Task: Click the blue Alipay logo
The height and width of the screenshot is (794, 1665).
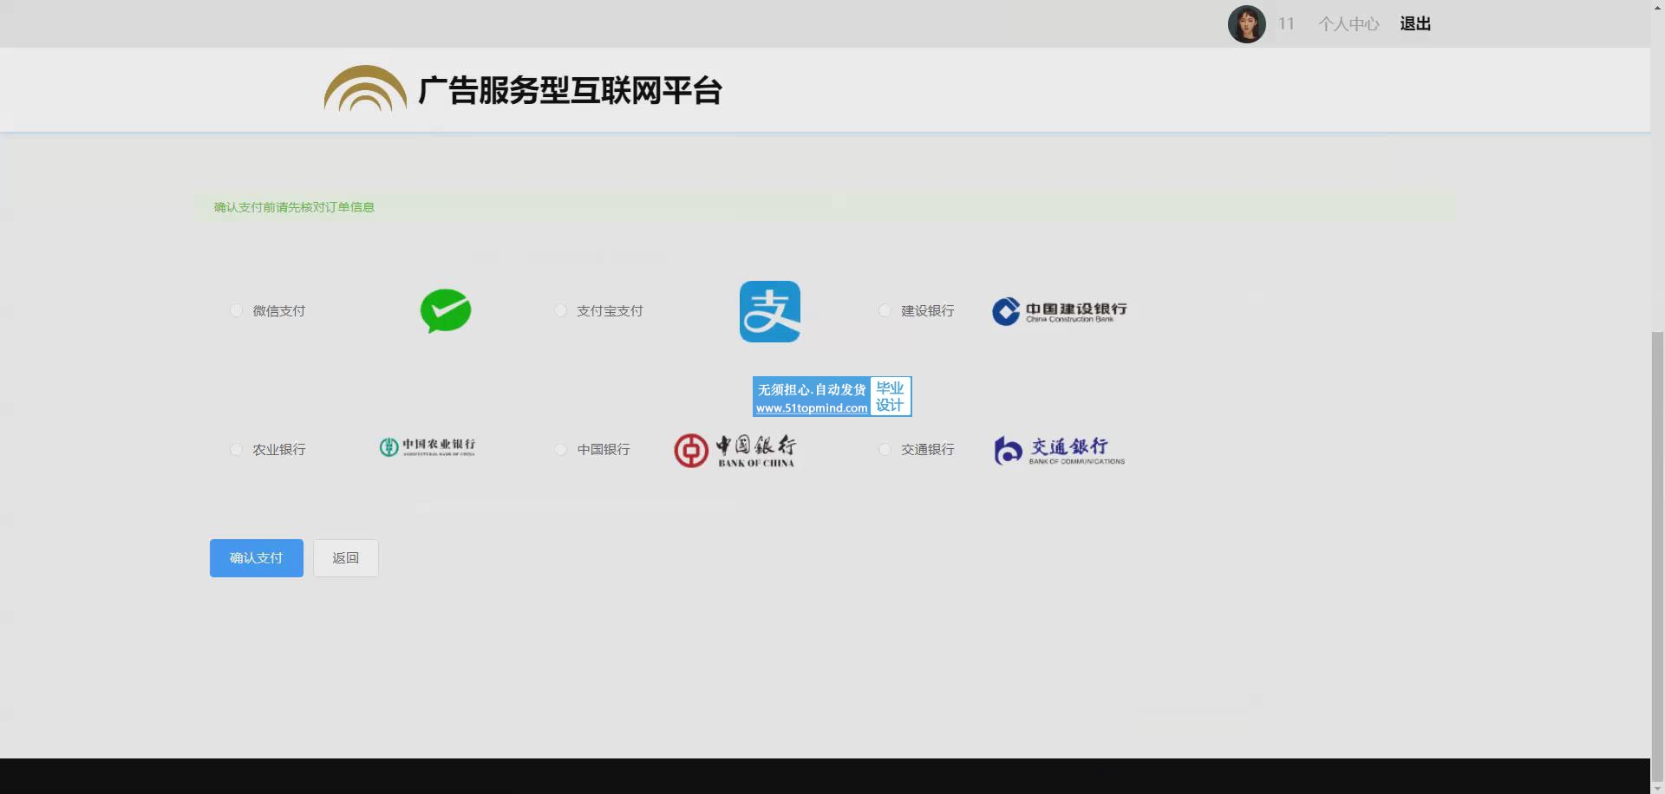Action: coord(770,311)
